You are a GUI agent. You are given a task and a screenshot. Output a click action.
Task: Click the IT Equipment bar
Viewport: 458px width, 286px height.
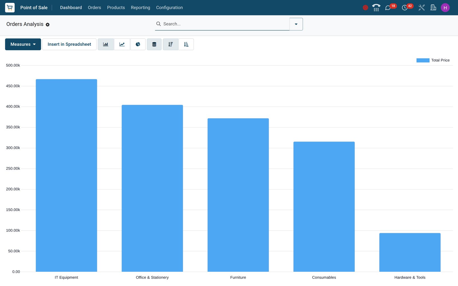[66, 175]
